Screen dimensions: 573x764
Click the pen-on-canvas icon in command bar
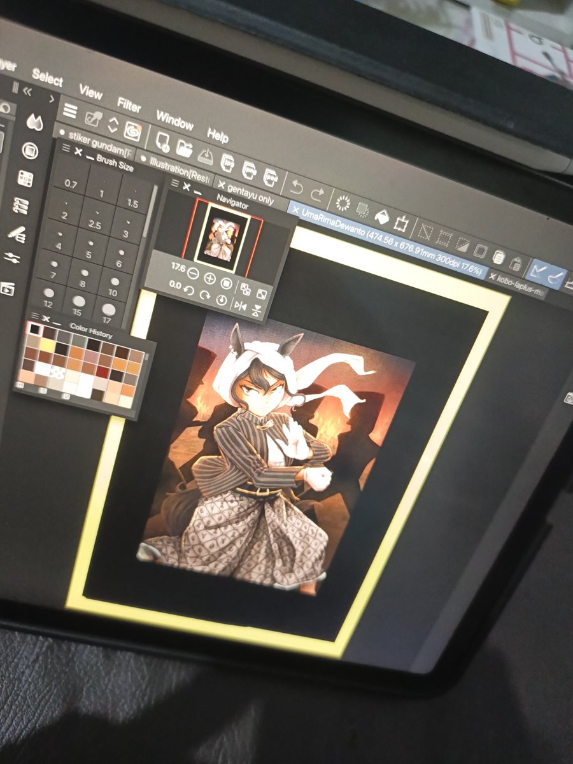coord(94,118)
